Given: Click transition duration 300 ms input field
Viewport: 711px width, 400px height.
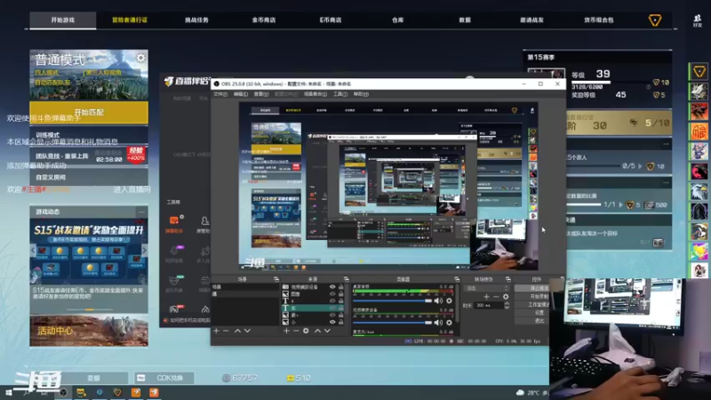Looking at the screenshot, I should click(x=488, y=306).
